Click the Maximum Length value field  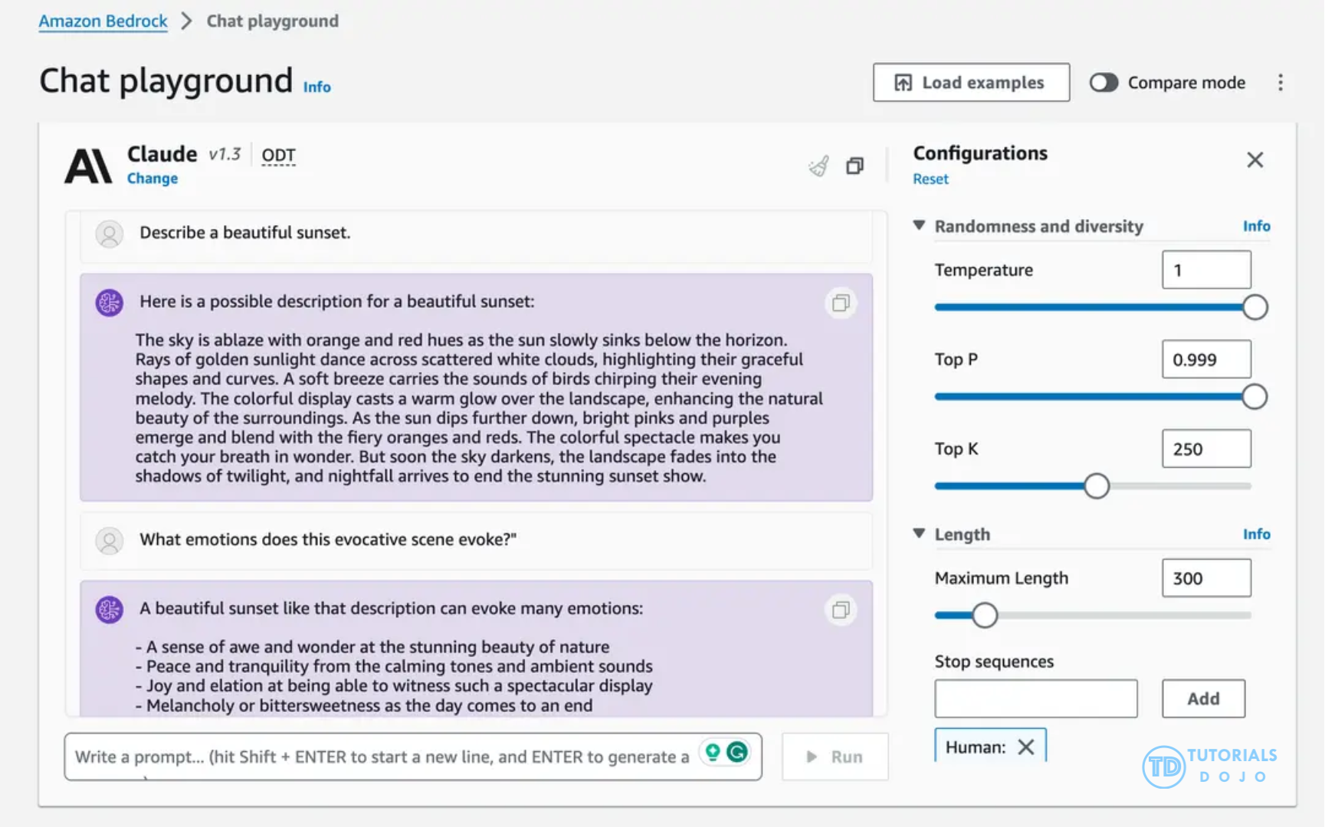coord(1205,579)
